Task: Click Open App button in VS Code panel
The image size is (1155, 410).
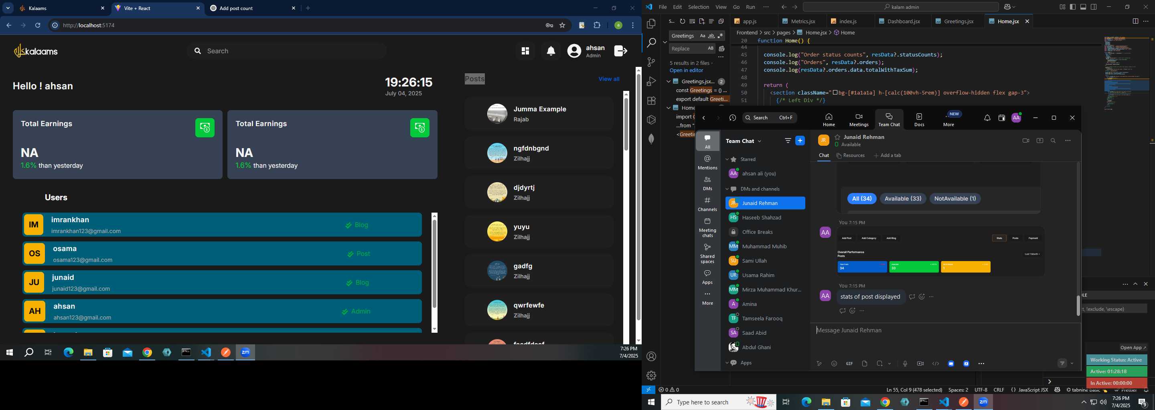Action: pyautogui.click(x=1133, y=348)
